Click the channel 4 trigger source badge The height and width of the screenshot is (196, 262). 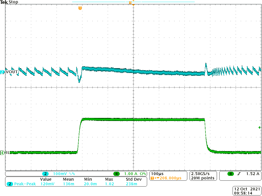coord(231,174)
